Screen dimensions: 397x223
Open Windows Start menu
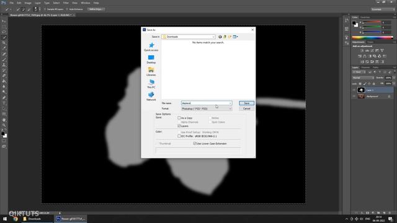pyautogui.click(x=5, y=219)
